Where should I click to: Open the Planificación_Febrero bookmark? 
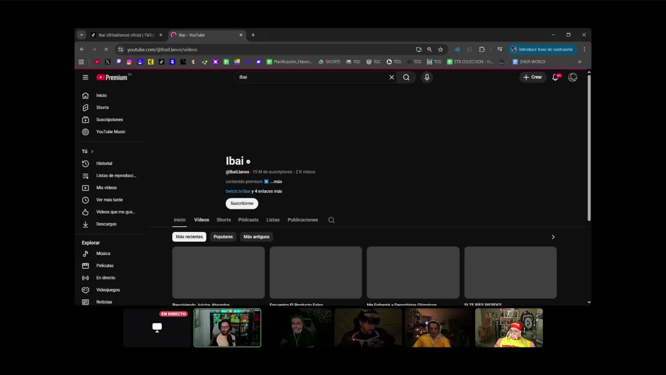pos(289,61)
